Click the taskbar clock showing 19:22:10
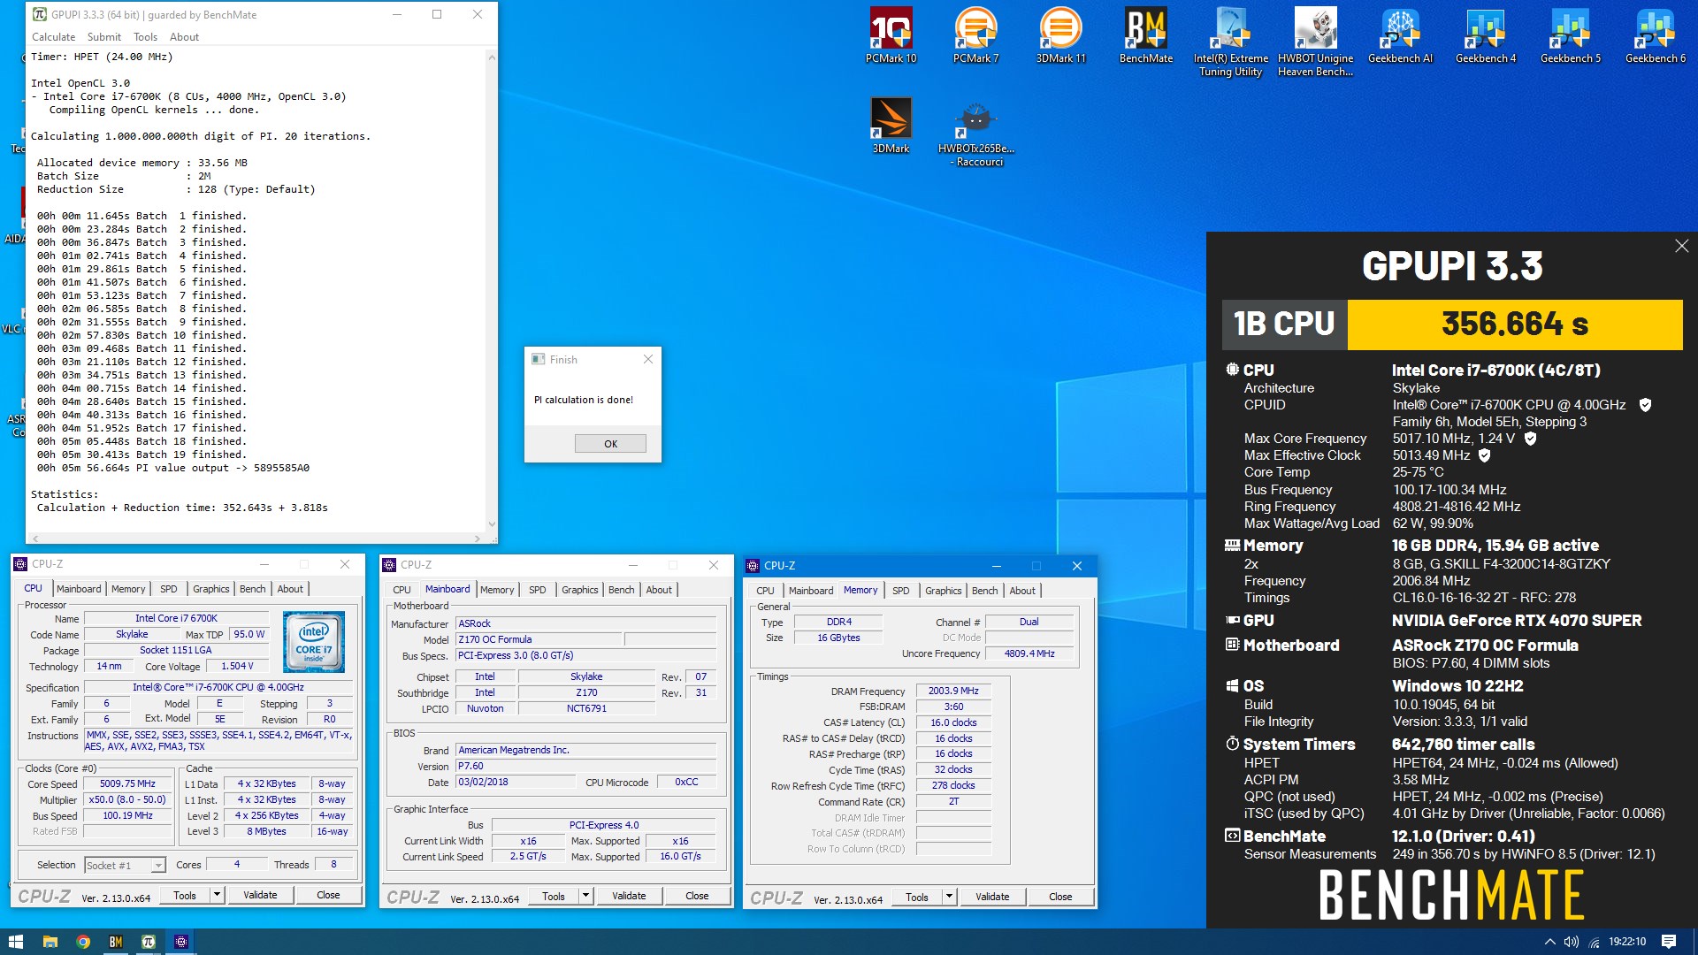This screenshot has width=1698, height=955. 1627,942
